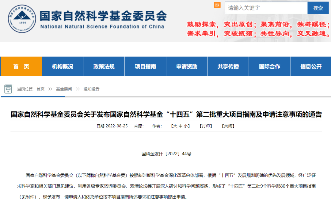331x202 pixels.
Task: Set font size to 大
Action: click(x=175, y=126)
